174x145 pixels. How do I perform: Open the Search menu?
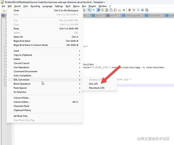pos(17,6)
